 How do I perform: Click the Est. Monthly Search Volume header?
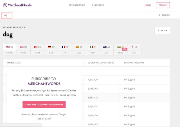click(101, 63)
